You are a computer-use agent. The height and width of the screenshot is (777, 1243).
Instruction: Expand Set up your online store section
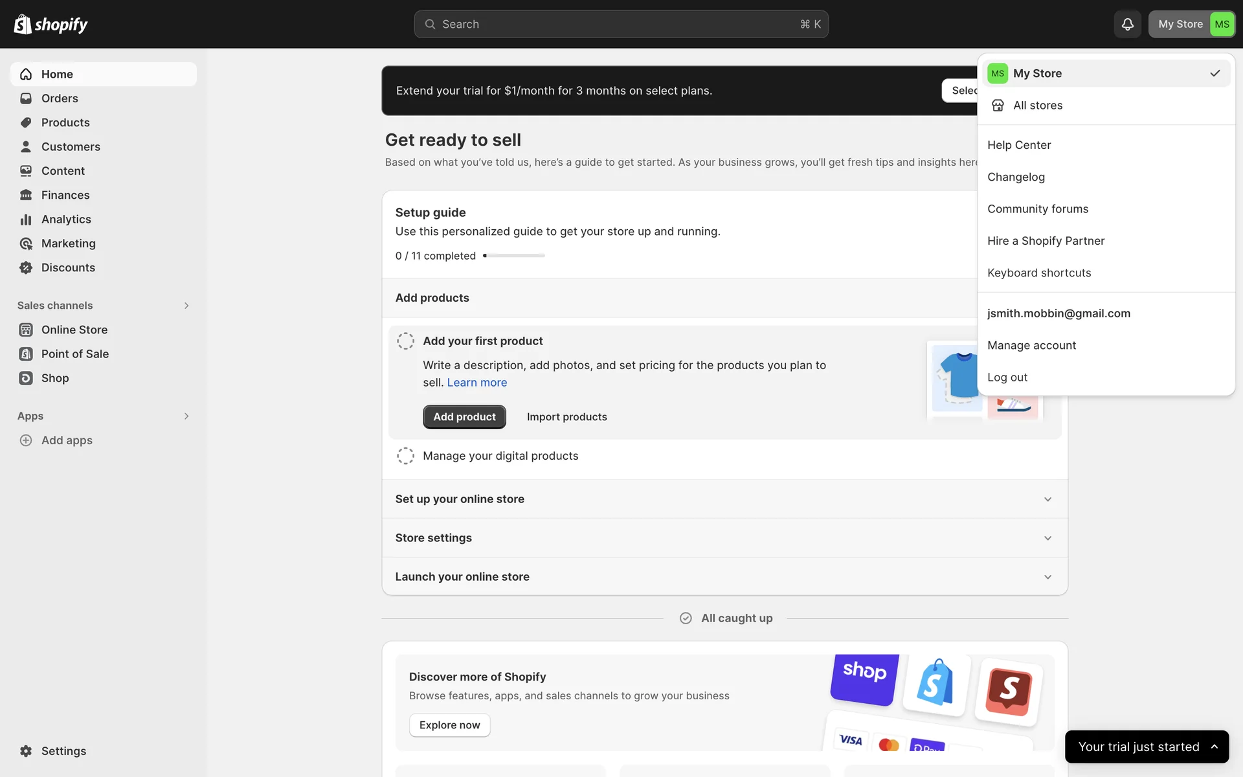click(1047, 499)
